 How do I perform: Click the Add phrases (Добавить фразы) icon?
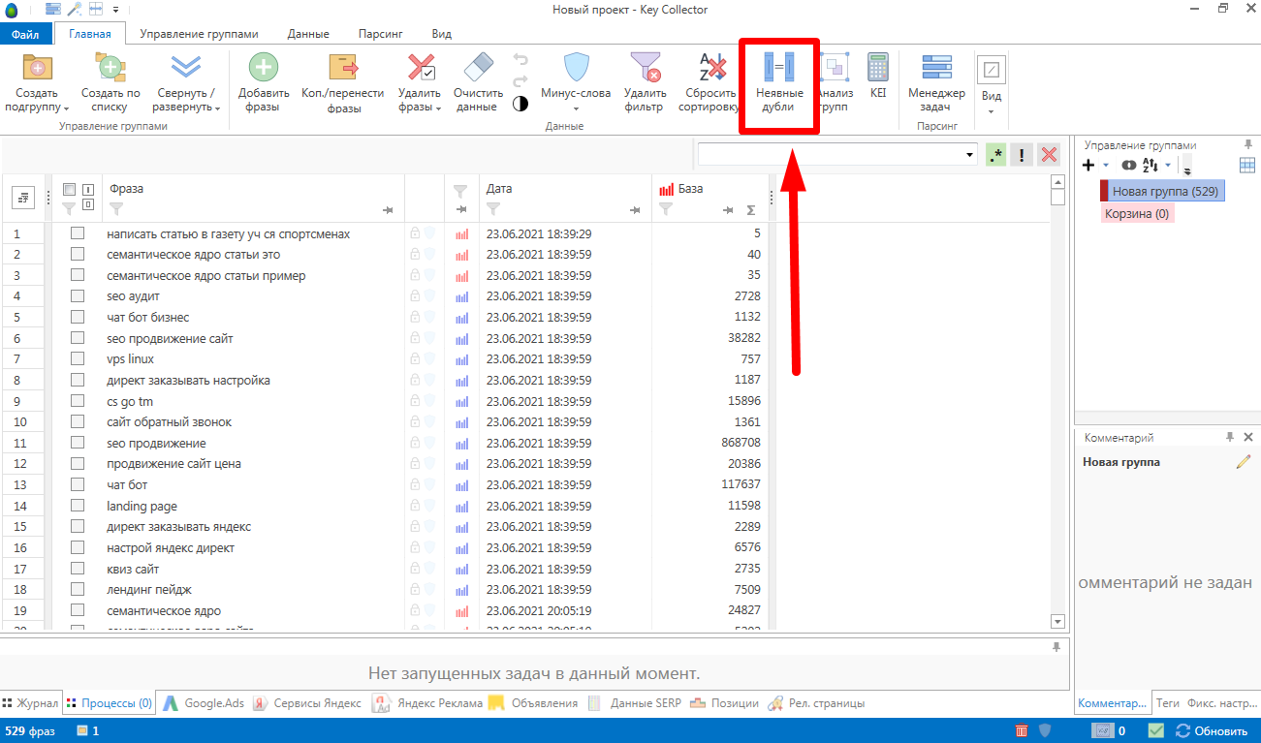coord(264,68)
